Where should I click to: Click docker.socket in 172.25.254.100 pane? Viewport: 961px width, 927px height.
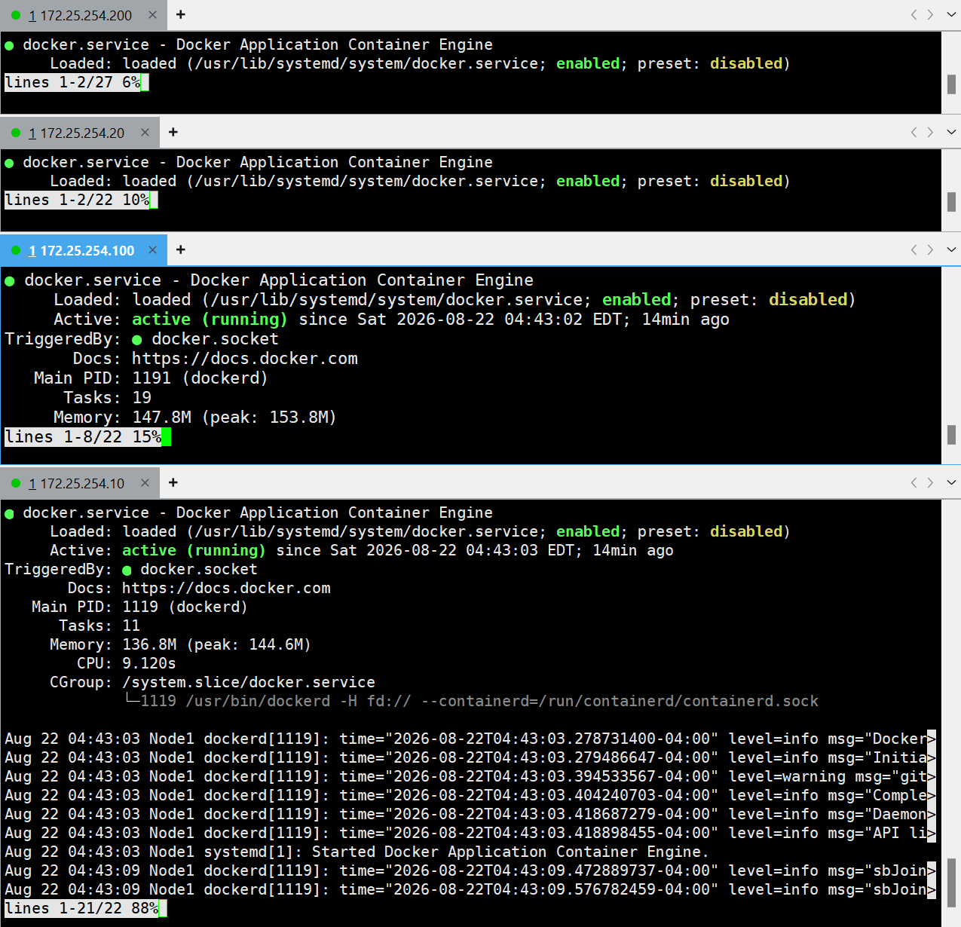[215, 339]
